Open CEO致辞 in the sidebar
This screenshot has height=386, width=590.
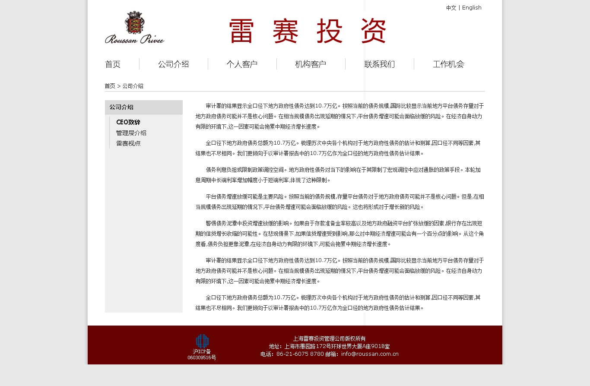coord(128,122)
